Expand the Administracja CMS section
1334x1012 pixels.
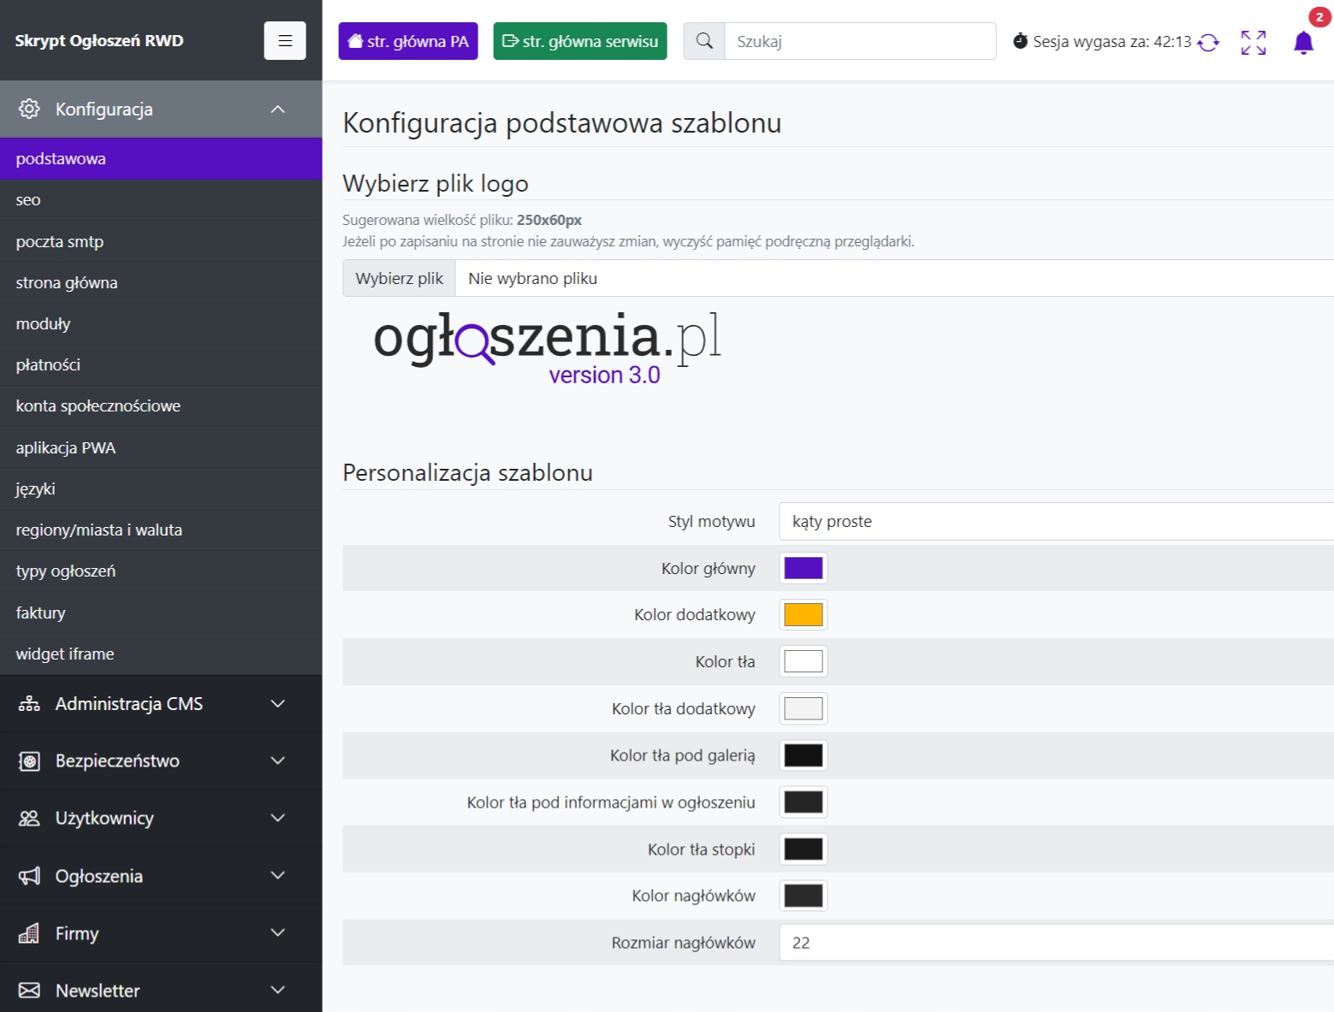point(277,703)
